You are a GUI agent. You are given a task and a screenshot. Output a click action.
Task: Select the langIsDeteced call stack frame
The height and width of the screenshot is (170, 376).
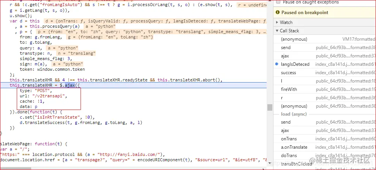[295, 64]
